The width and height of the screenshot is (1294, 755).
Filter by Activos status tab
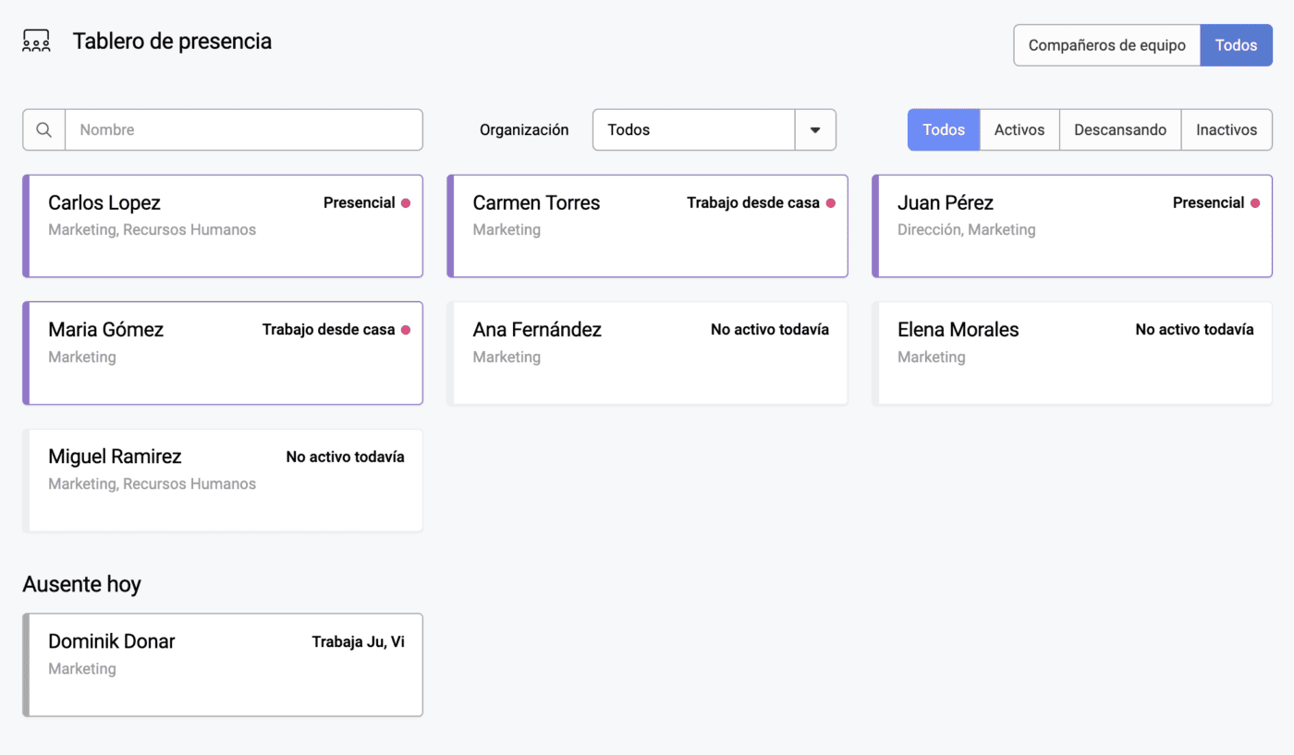click(x=1019, y=130)
